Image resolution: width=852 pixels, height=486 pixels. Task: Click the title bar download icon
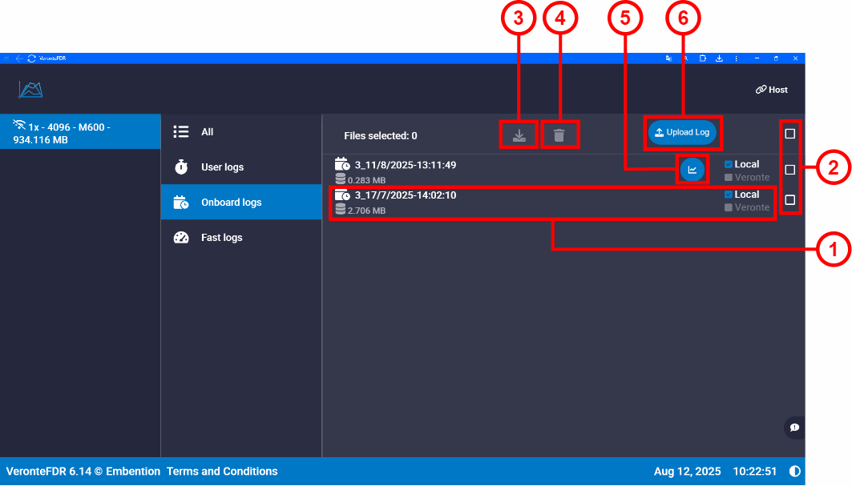pyautogui.click(x=719, y=58)
